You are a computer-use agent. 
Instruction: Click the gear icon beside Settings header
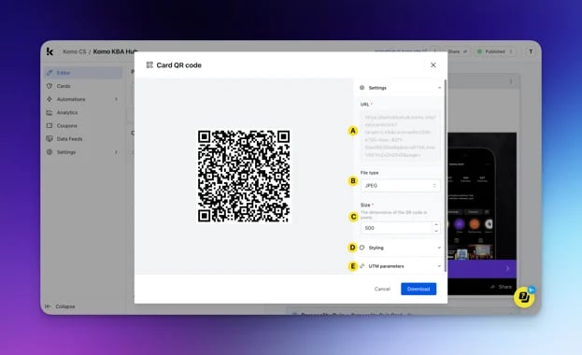coord(362,88)
